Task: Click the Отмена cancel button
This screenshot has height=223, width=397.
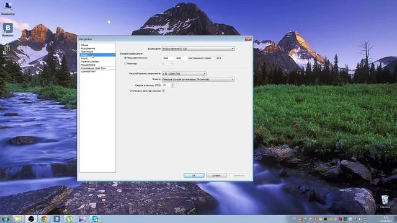Action: pyautogui.click(x=216, y=175)
